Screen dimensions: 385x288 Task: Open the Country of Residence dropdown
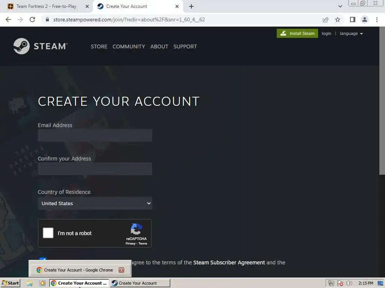point(95,203)
